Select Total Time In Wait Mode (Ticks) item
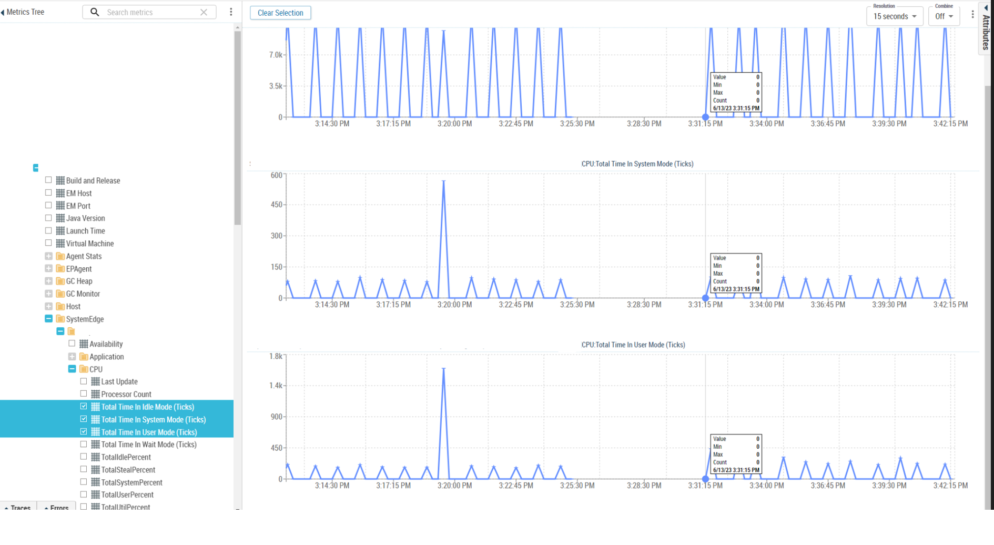This screenshot has width=994, height=545. [x=149, y=445]
